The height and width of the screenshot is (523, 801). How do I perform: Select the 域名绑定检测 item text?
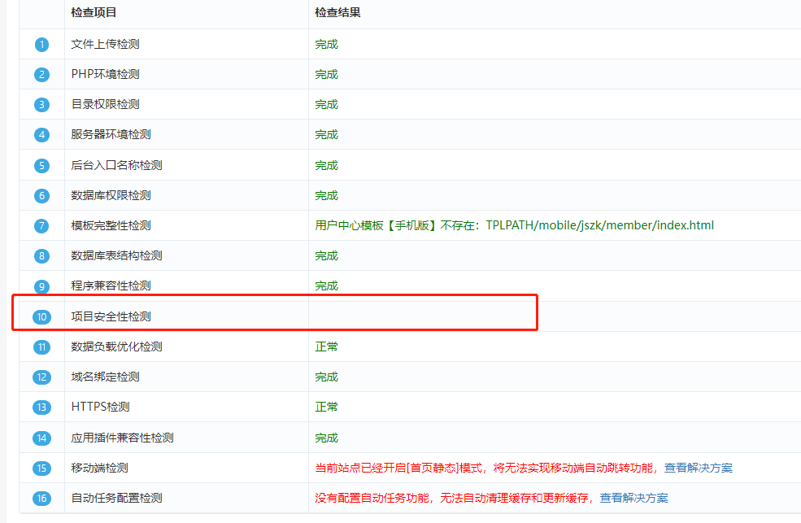point(105,377)
